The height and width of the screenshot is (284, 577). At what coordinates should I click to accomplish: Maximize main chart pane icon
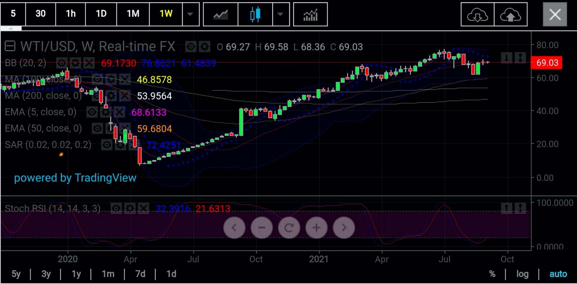coord(520,58)
